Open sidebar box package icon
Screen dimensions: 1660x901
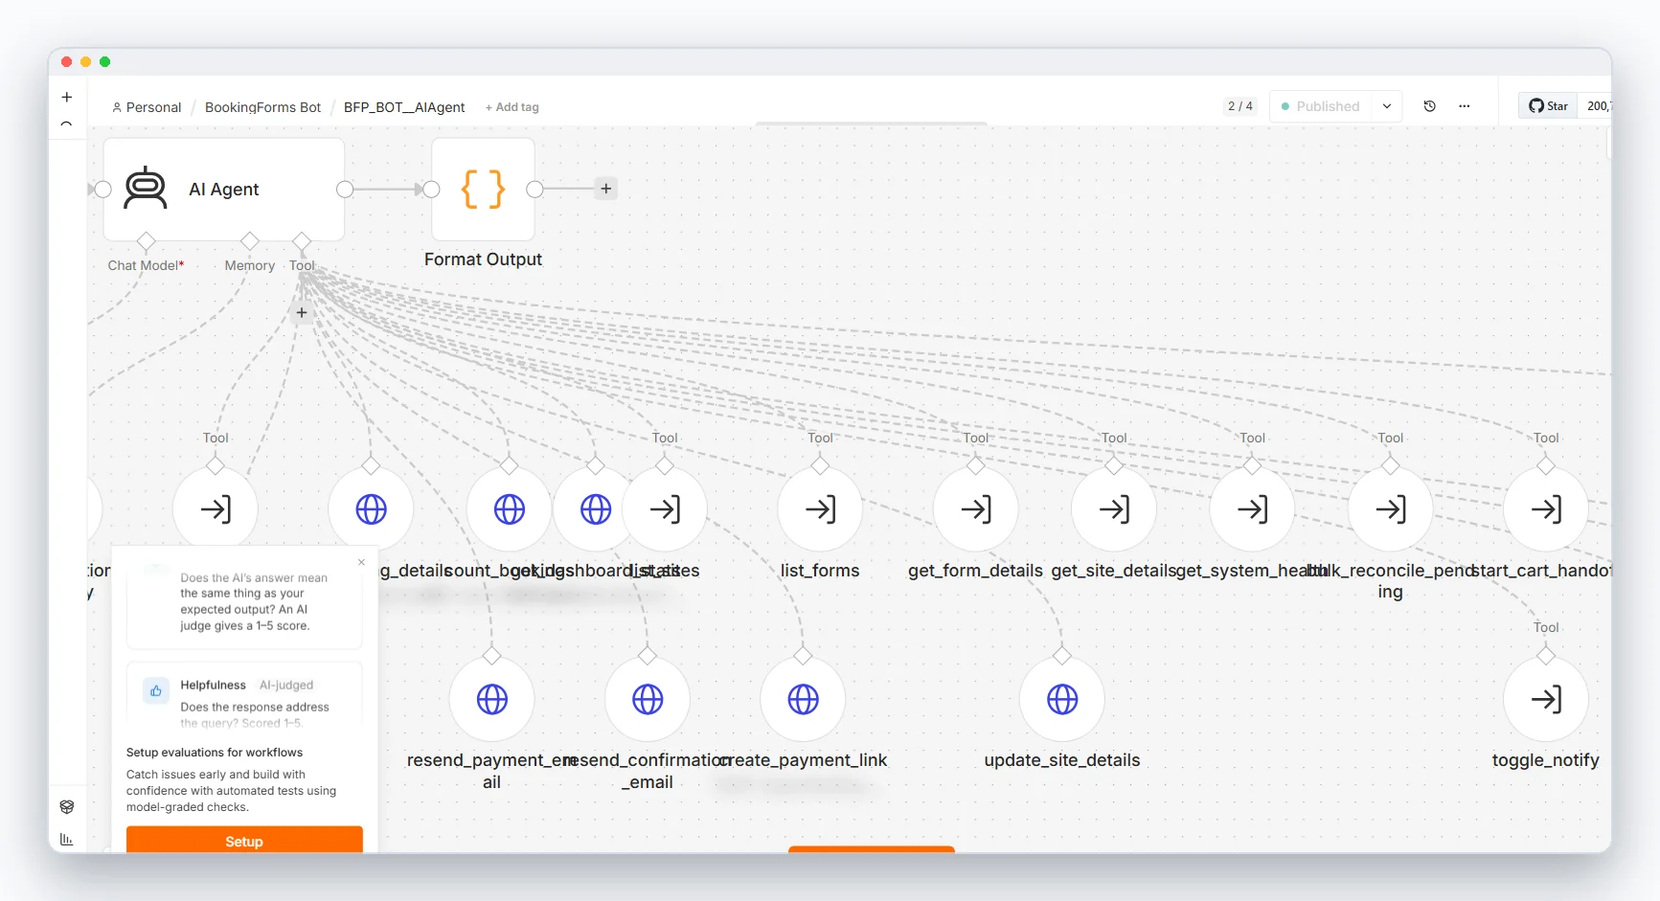click(67, 807)
